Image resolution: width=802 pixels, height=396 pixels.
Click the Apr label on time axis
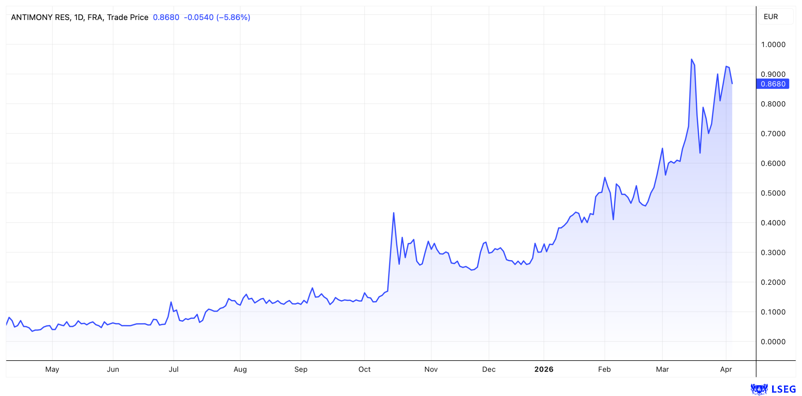[726, 369]
